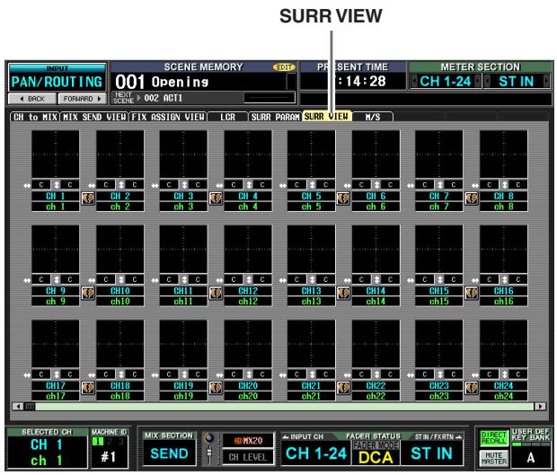557x475 pixels.
Task: Select Machine ID 2
Action: (110, 442)
